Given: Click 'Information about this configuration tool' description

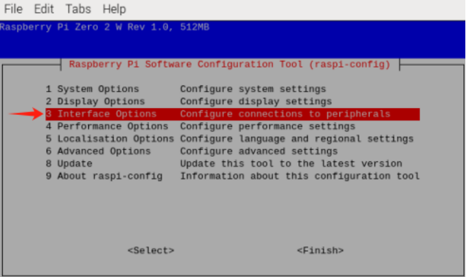Looking at the screenshot, I should tap(299, 176).
